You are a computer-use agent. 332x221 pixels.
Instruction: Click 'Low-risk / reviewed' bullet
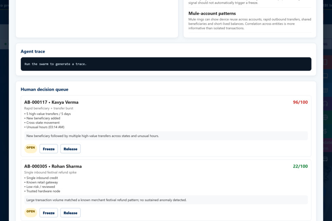coord(40,187)
